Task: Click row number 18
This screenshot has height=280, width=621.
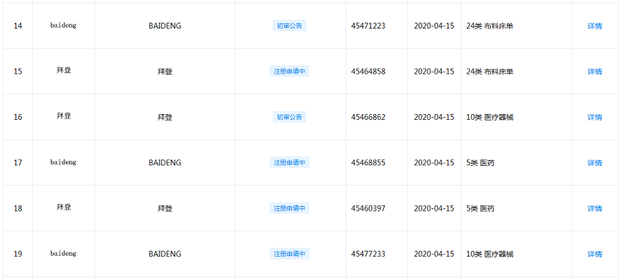Action: [x=18, y=208]
